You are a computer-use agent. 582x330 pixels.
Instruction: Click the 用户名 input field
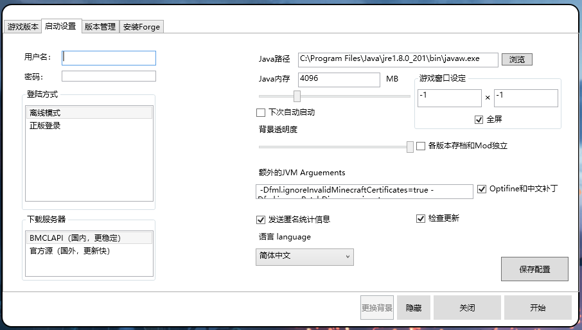coord(109,58)
